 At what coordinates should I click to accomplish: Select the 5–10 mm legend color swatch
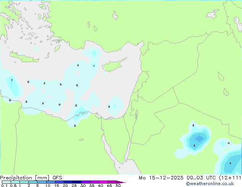point(42,182)
